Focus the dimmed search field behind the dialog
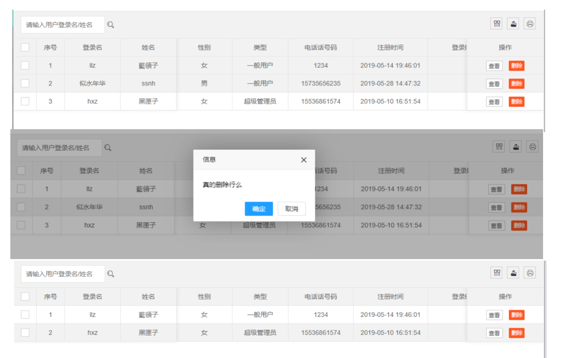580x358 pixels. click(59, 148)
